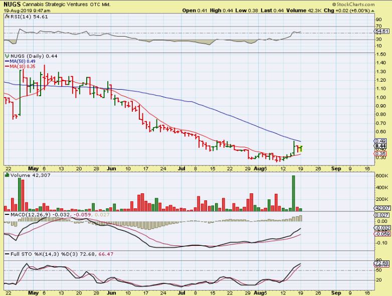
Task: Click the MACD(12,26,9) indicator label
Action: tap(31, 214)
